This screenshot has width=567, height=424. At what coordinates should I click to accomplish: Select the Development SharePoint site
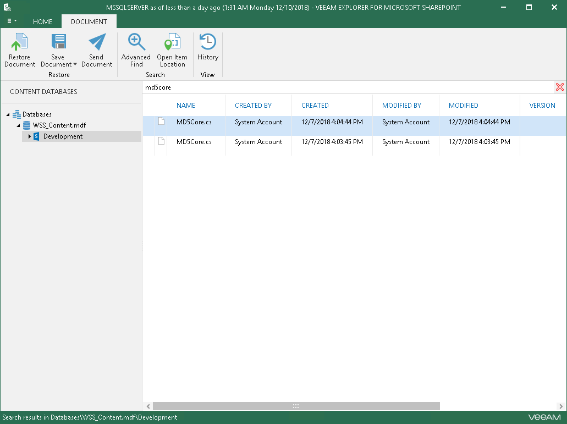[x=63, y=136]
